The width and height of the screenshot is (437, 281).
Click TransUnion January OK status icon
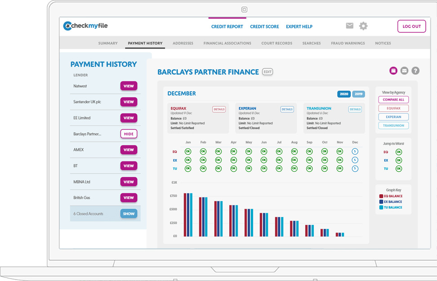click(x=188, y=169)
